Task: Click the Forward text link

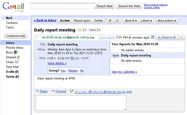Action: [61, 91]
